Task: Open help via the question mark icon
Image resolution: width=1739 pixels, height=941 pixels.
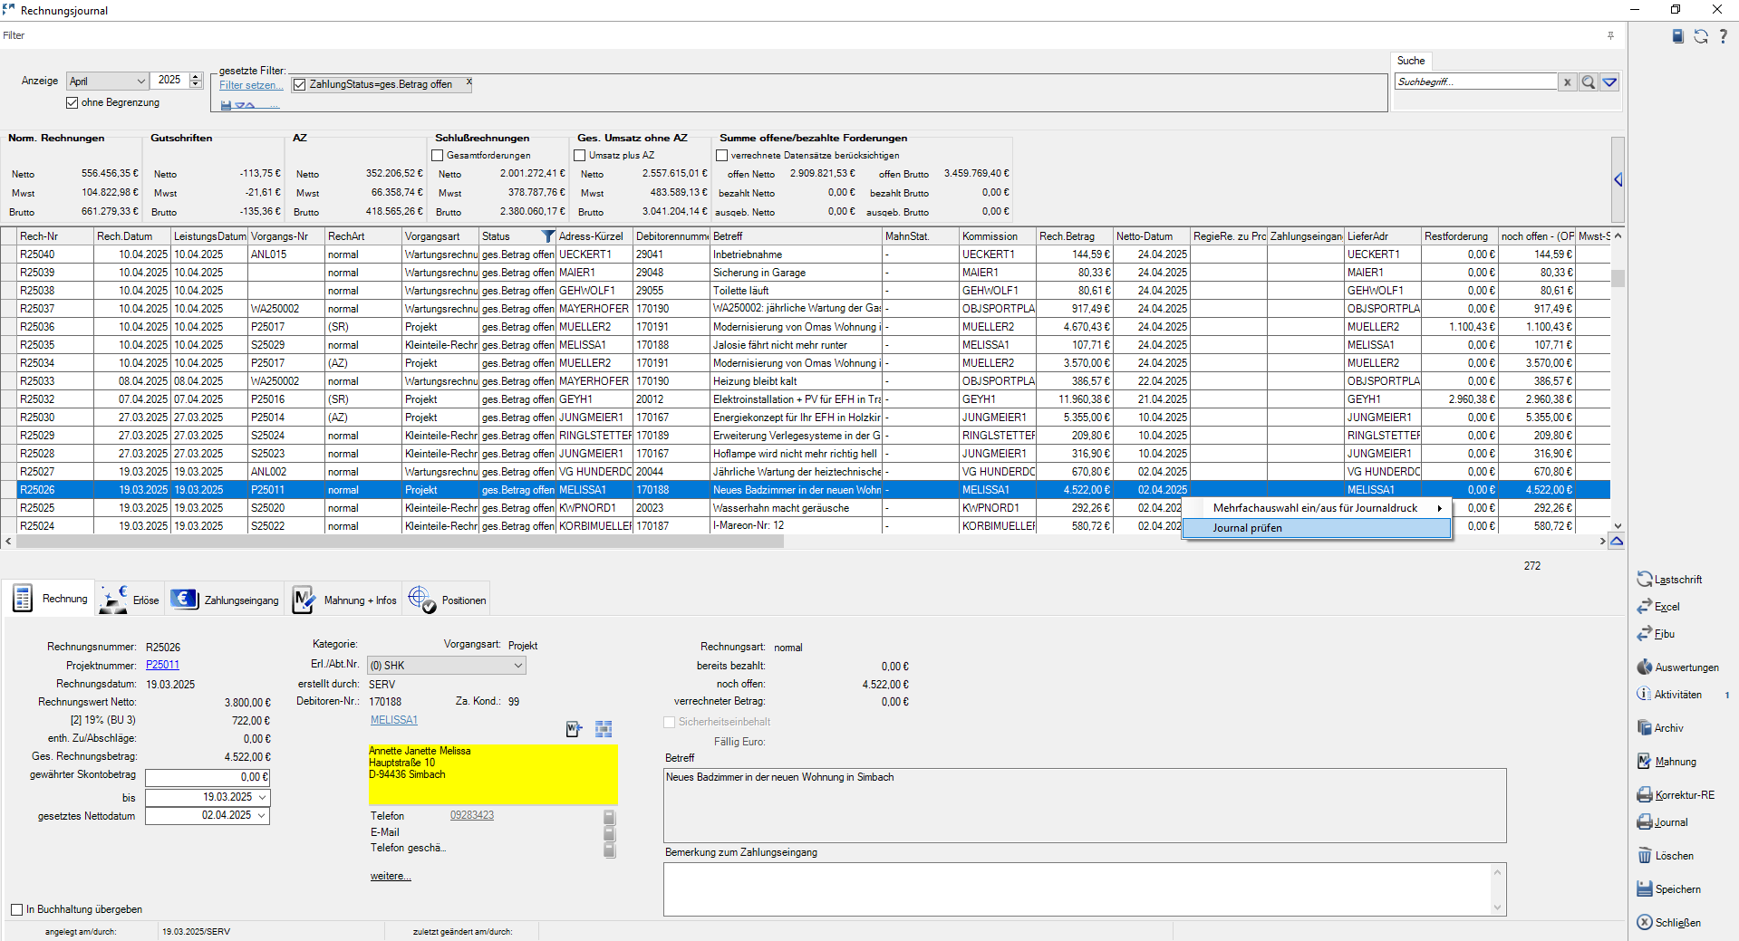Action: [1723, 36]
